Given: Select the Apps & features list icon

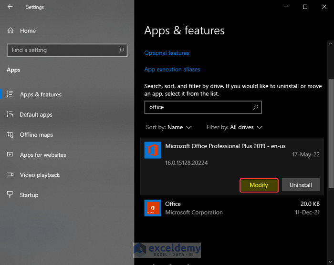Looking at the screenshot, I should [x=10, y=94].
